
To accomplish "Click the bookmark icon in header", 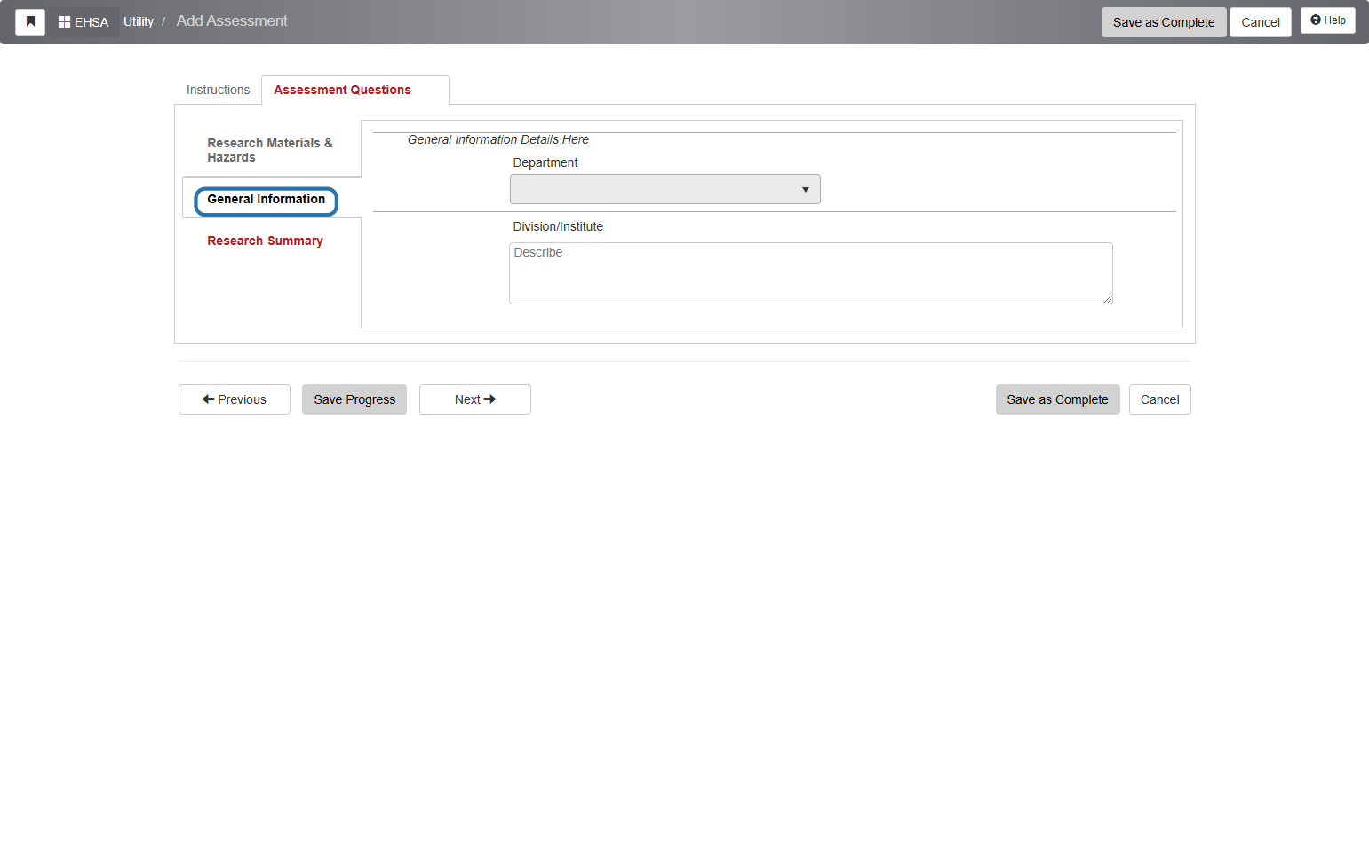I will 30,21.
